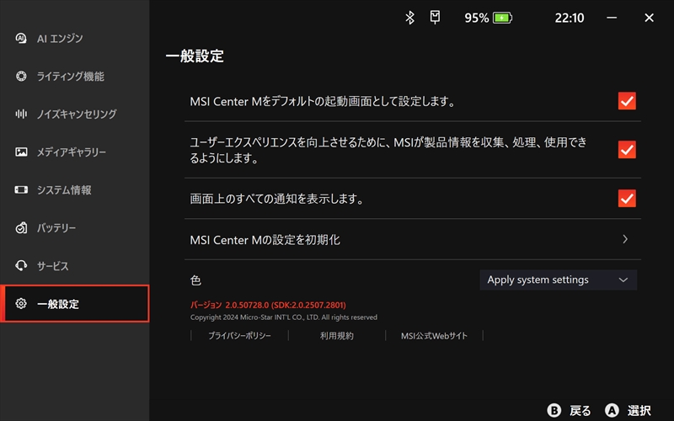Click the システム情報 handheld device icon
This screenshot has width=674, height=421.
21,189
